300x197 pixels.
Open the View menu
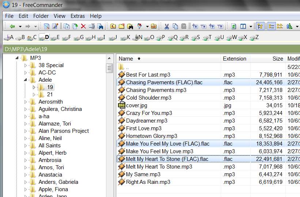coord(60,16)
